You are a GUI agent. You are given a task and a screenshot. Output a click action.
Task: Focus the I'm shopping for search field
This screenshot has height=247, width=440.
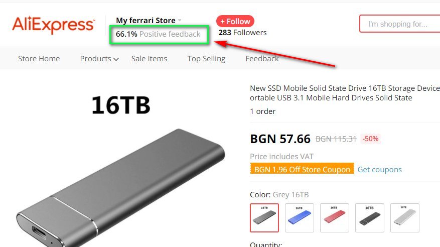click(399, 24)
